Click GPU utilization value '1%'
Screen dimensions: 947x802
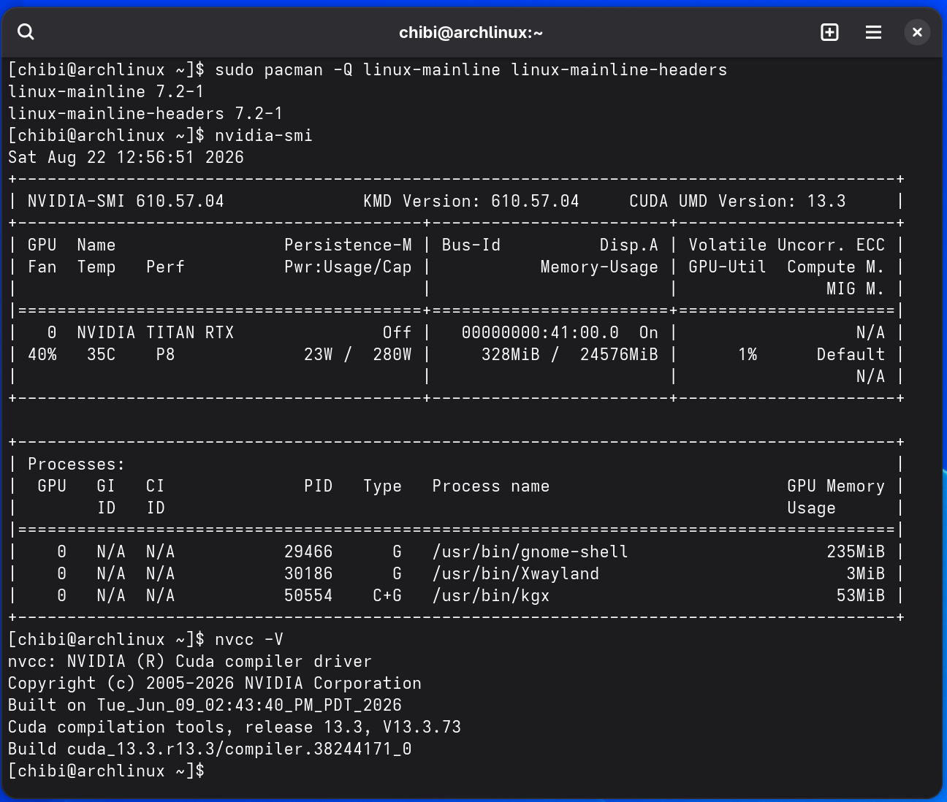tap(748, 355)
